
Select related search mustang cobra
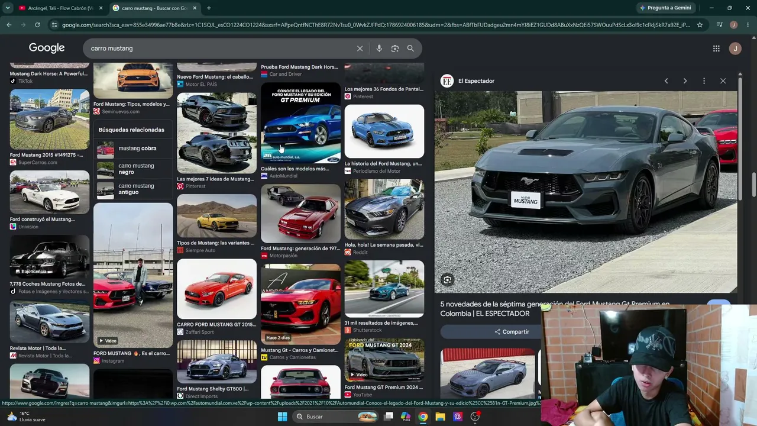pyautogui.click(x=133, y=149)
